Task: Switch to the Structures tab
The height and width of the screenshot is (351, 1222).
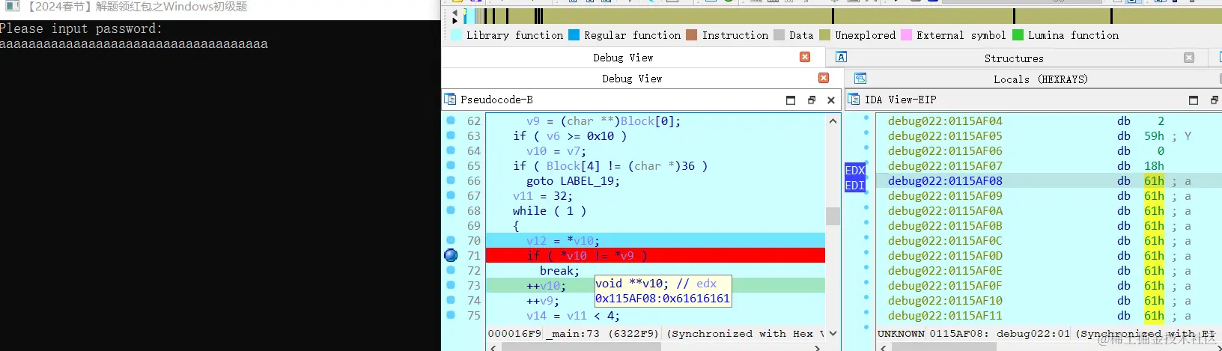Action: [1014, 58]
